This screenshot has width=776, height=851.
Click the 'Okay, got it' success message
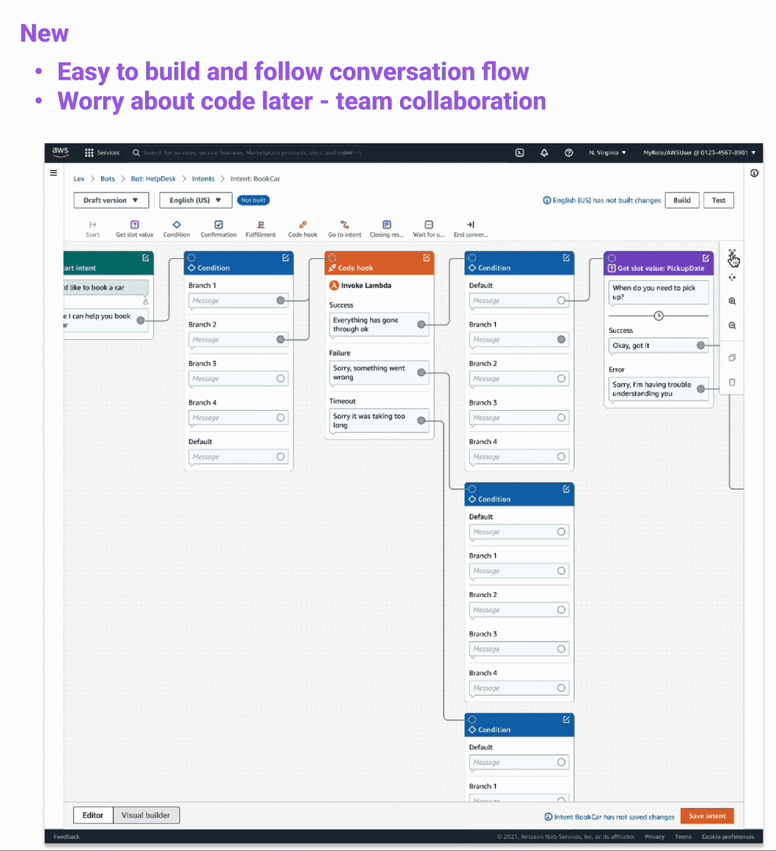pos(658,346)
